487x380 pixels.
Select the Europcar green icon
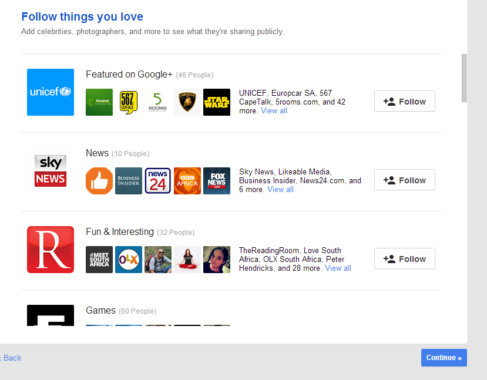tap(99, 102)
